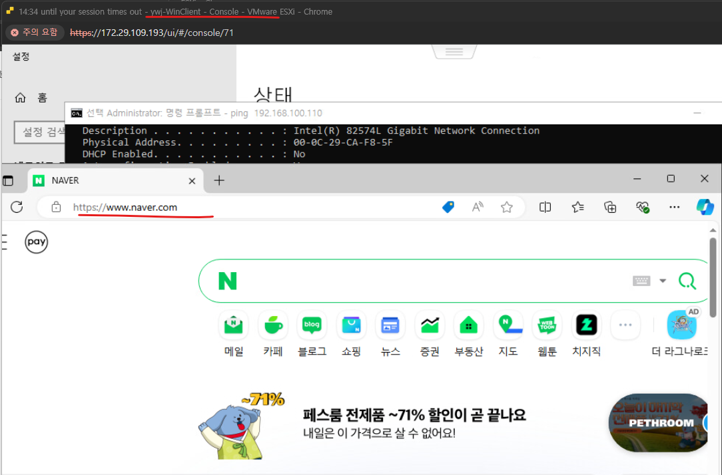Expand Naver search options dropdown arrow
722x475 pixels.
click(663, 281)
